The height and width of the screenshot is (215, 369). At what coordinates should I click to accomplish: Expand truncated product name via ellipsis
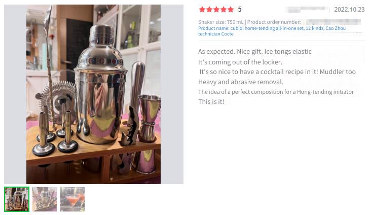pos(359,32)
